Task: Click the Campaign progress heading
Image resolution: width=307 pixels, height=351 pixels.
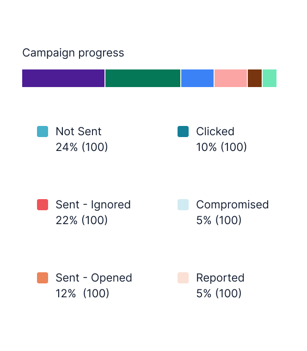Action: click(73, 53)
